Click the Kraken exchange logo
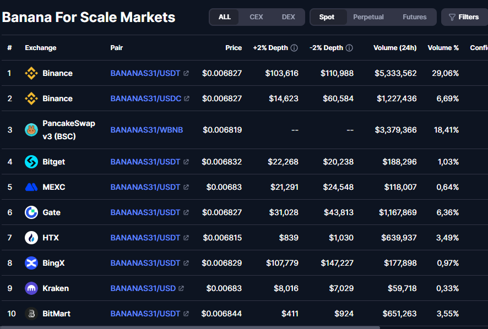Screen dimensions: 488x329 (x=31, y=288)
